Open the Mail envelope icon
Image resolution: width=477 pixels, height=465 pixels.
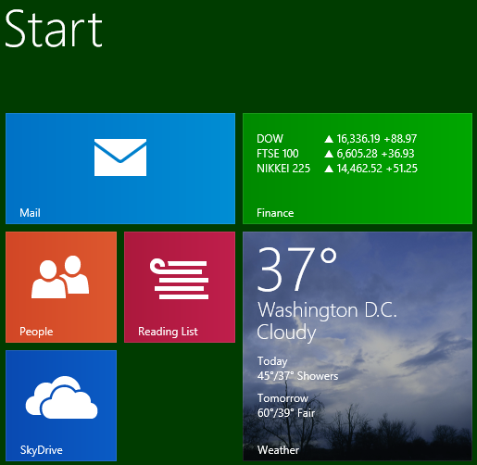tap(120, 157)
